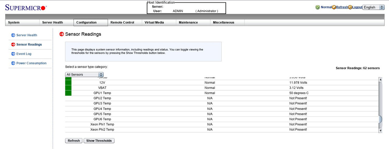The height and width of the screenshot is (149, 389).
Task: Select the 12V sensor name
Action: (102, 83)
